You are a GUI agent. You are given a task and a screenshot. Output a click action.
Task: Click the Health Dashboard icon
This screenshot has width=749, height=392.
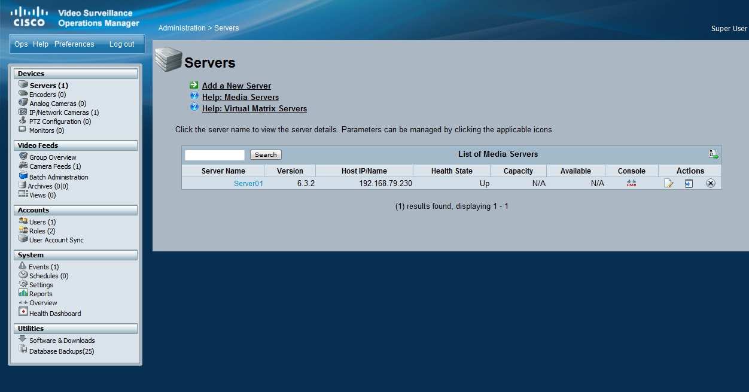click(23, 312)
